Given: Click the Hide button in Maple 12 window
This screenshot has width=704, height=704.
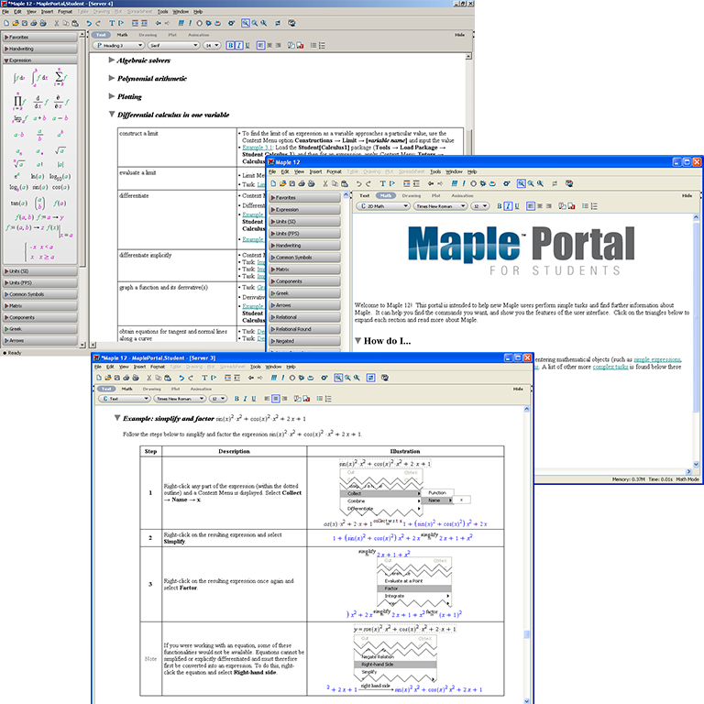Looking at the screenshot, I should 687,195.
